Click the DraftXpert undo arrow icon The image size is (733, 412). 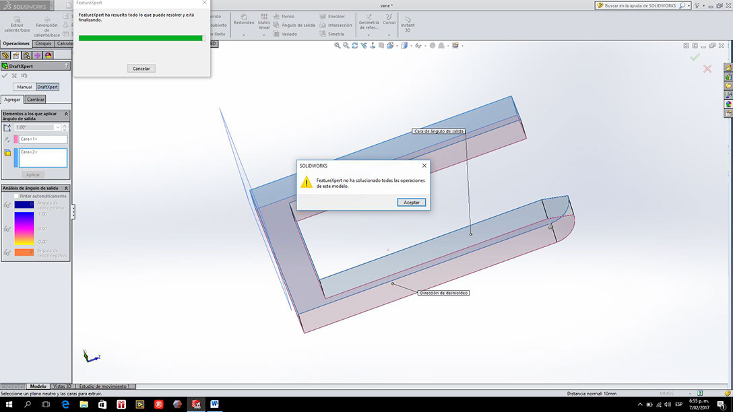tap(24, 75)
